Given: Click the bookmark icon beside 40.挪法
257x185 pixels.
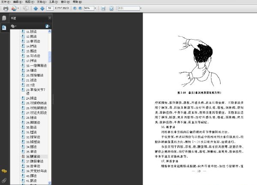Looking at the screenshot, I should point(24,176).
